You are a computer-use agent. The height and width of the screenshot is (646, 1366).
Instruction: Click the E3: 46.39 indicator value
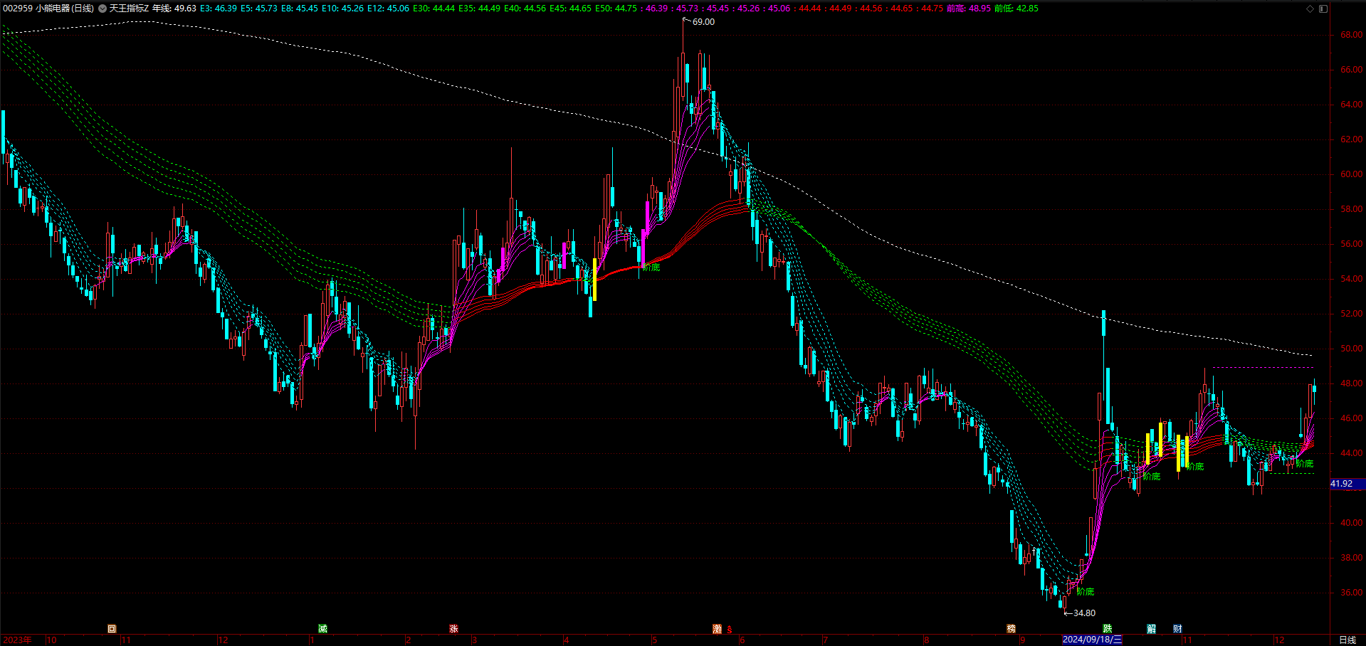(x=218, y=9)
